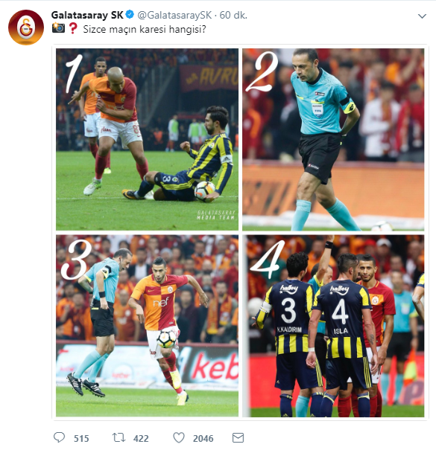Image resolution: width=436 pixels, height=450 pixels.
Task: Open photo number 1 with the sliding tackle
Action: coord(147,139)
